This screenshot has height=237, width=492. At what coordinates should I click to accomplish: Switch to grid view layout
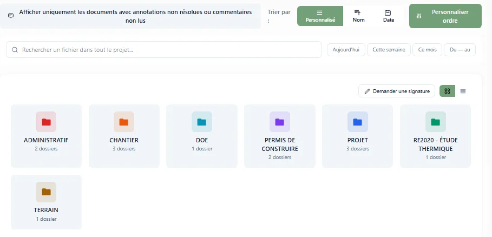pyautogui.click(x=448, y=91)
